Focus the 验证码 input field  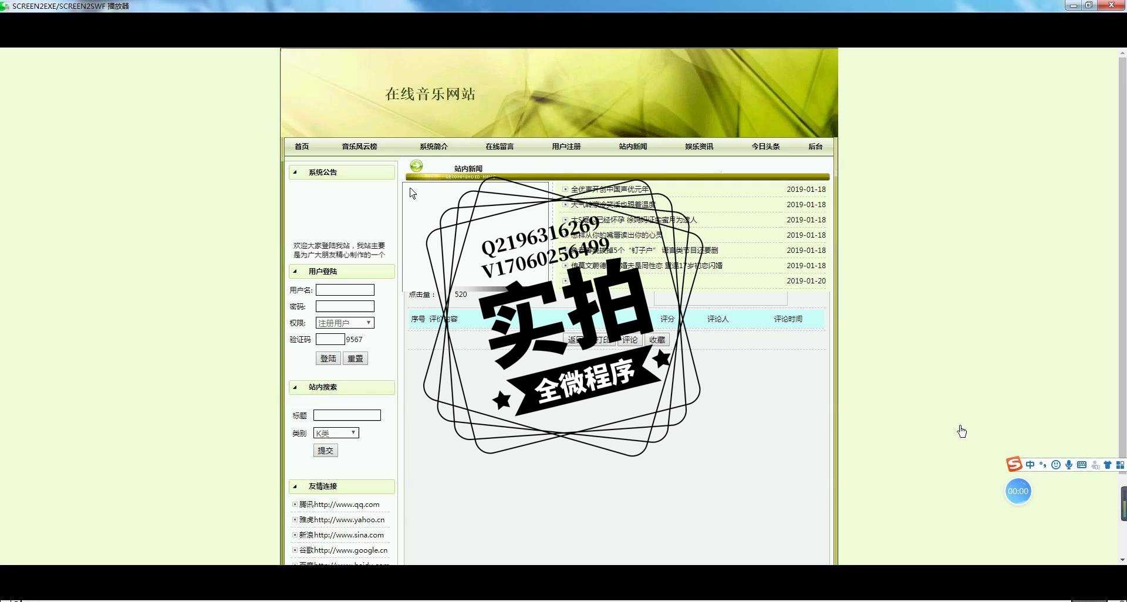(x=330, y=339)
